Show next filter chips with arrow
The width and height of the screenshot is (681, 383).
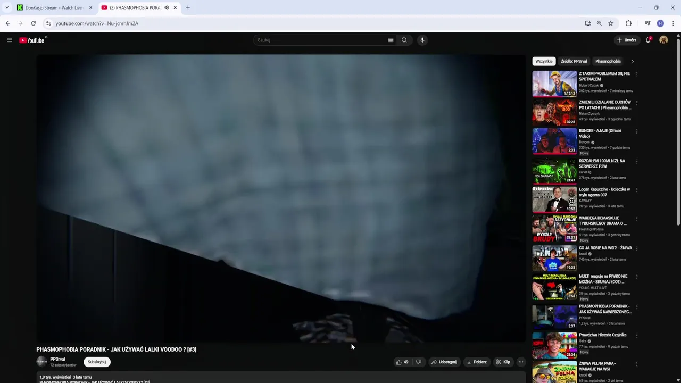(633, 61)
